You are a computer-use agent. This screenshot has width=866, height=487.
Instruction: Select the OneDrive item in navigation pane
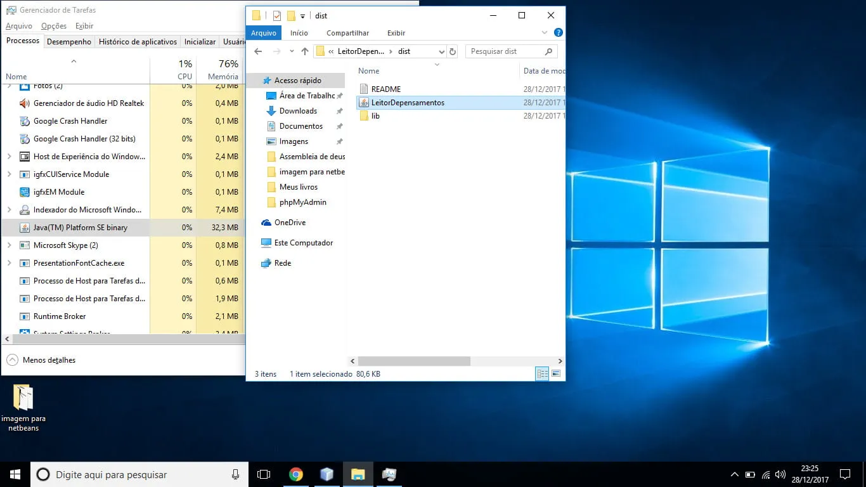tap(290, 223)
